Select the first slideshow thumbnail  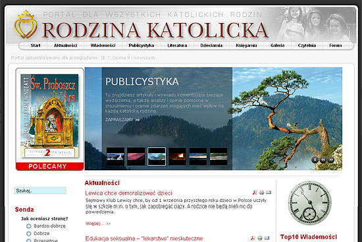point(115,157)
